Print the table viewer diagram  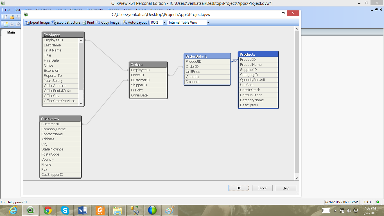click(x=88, y=22)
